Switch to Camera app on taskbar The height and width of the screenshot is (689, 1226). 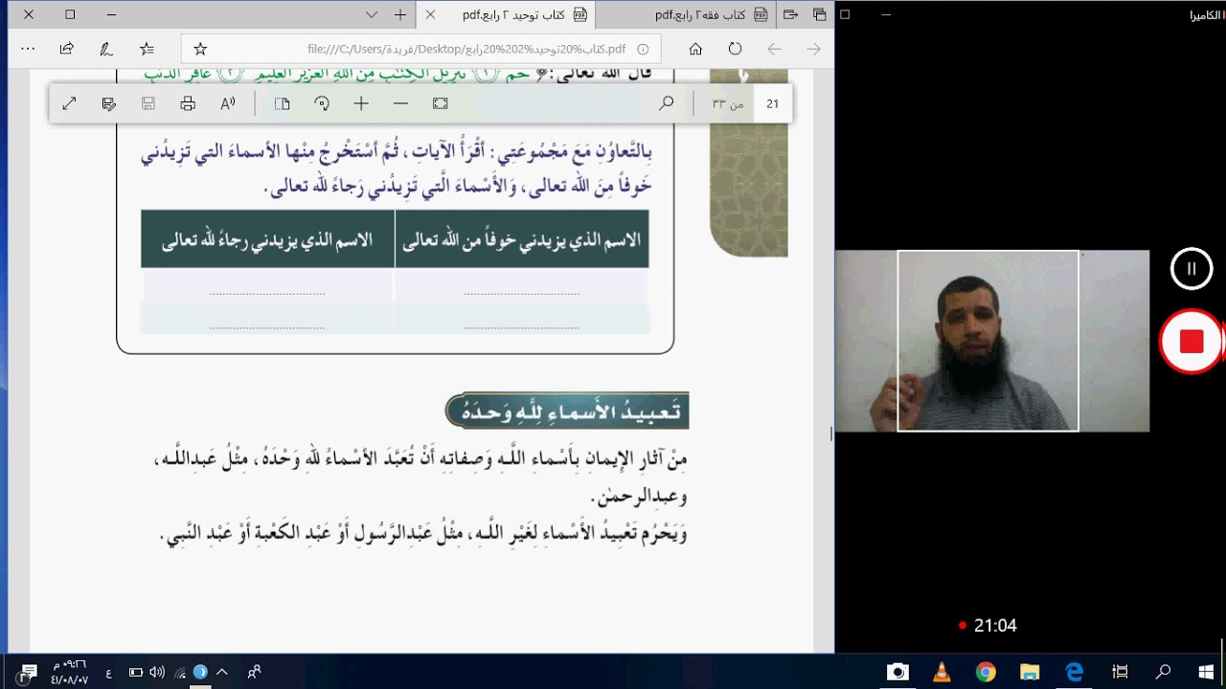[897, 672]
